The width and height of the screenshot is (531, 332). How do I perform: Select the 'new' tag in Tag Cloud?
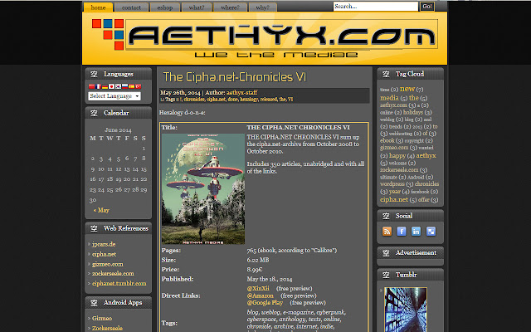(407, 89)
